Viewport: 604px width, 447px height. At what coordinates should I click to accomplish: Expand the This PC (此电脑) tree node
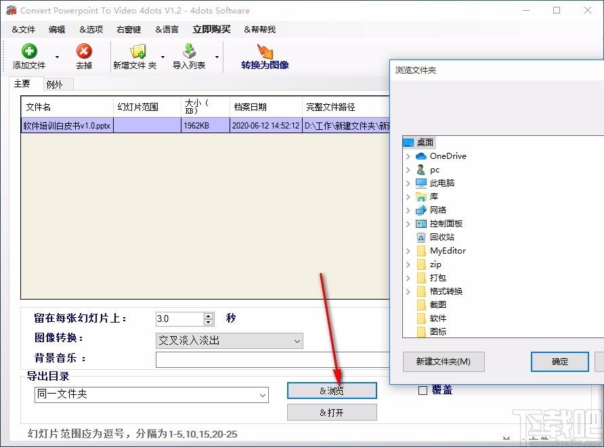[x=408, y=183]
